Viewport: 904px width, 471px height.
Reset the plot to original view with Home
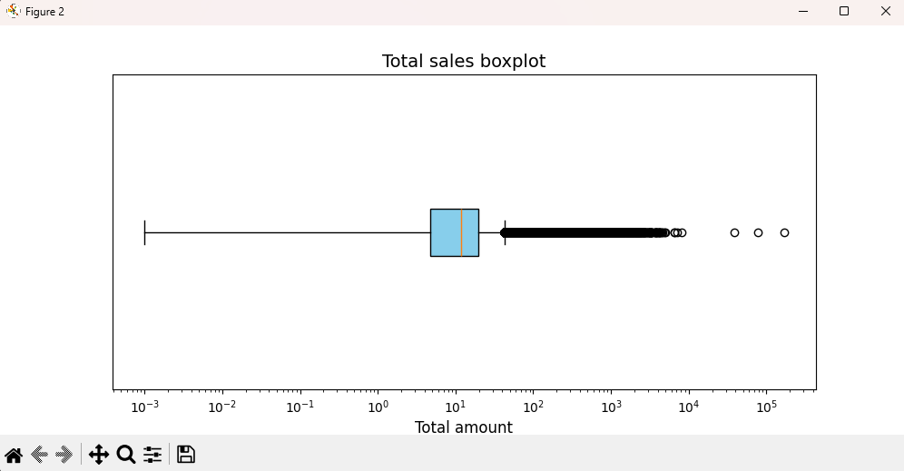click(14, 455)
